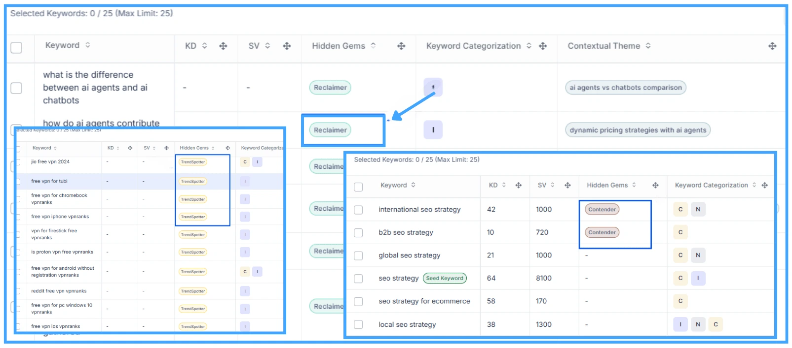Screen dimensions: 792x348
Task: Sort by Keyword Categorization in the AI agents table
Action: click(x=529, y=46)
